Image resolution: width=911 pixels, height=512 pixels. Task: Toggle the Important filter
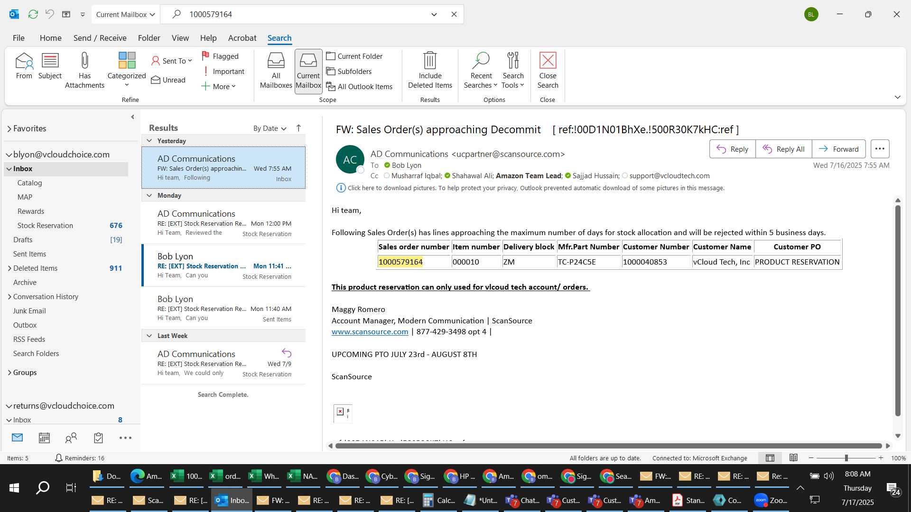pyautogui.click(x=223, y=71)
